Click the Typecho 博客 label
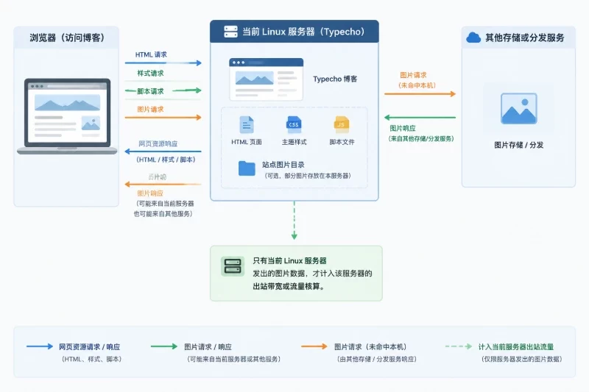589x392 pixels. [335, 79]
